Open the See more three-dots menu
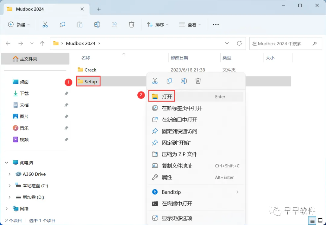326x225 pixels. tap(216, 24)
